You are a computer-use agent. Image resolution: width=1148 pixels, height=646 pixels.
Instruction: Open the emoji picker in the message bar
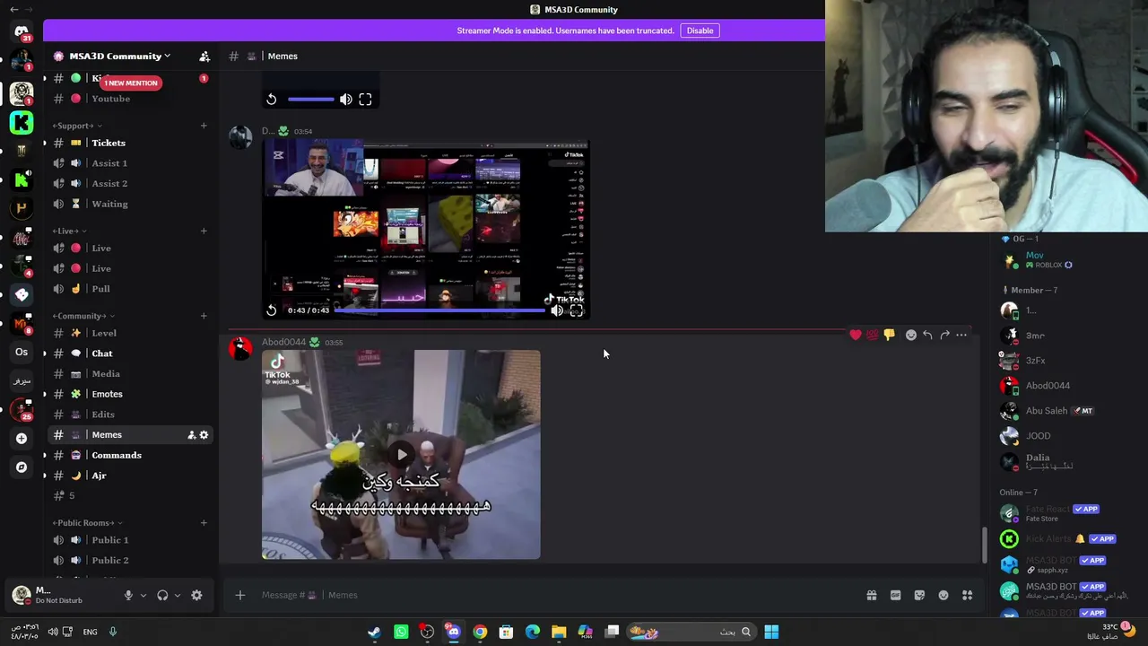[944, 595]
